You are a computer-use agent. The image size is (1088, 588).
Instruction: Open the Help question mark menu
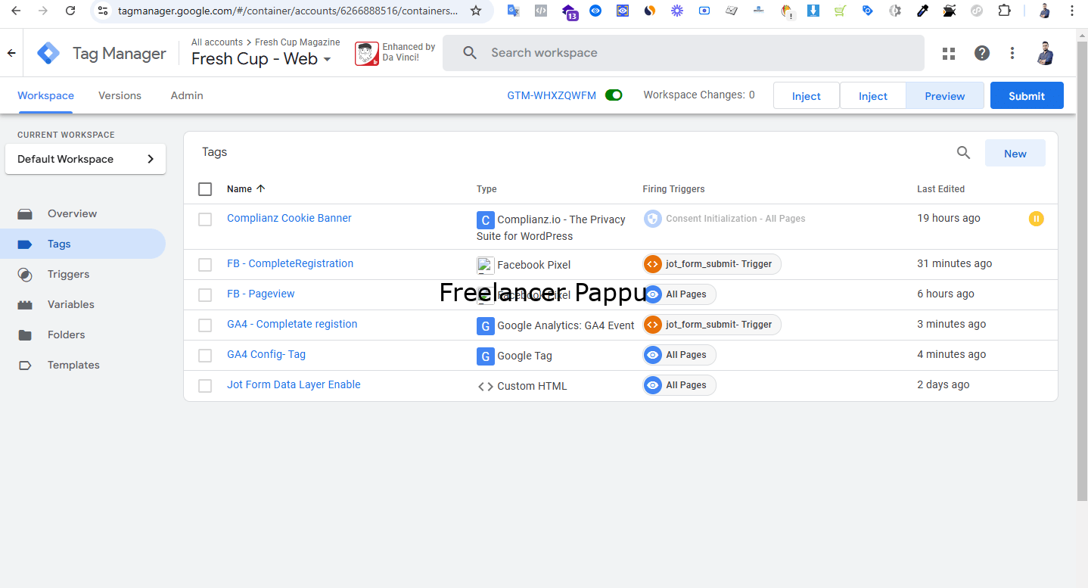[982, 53]
